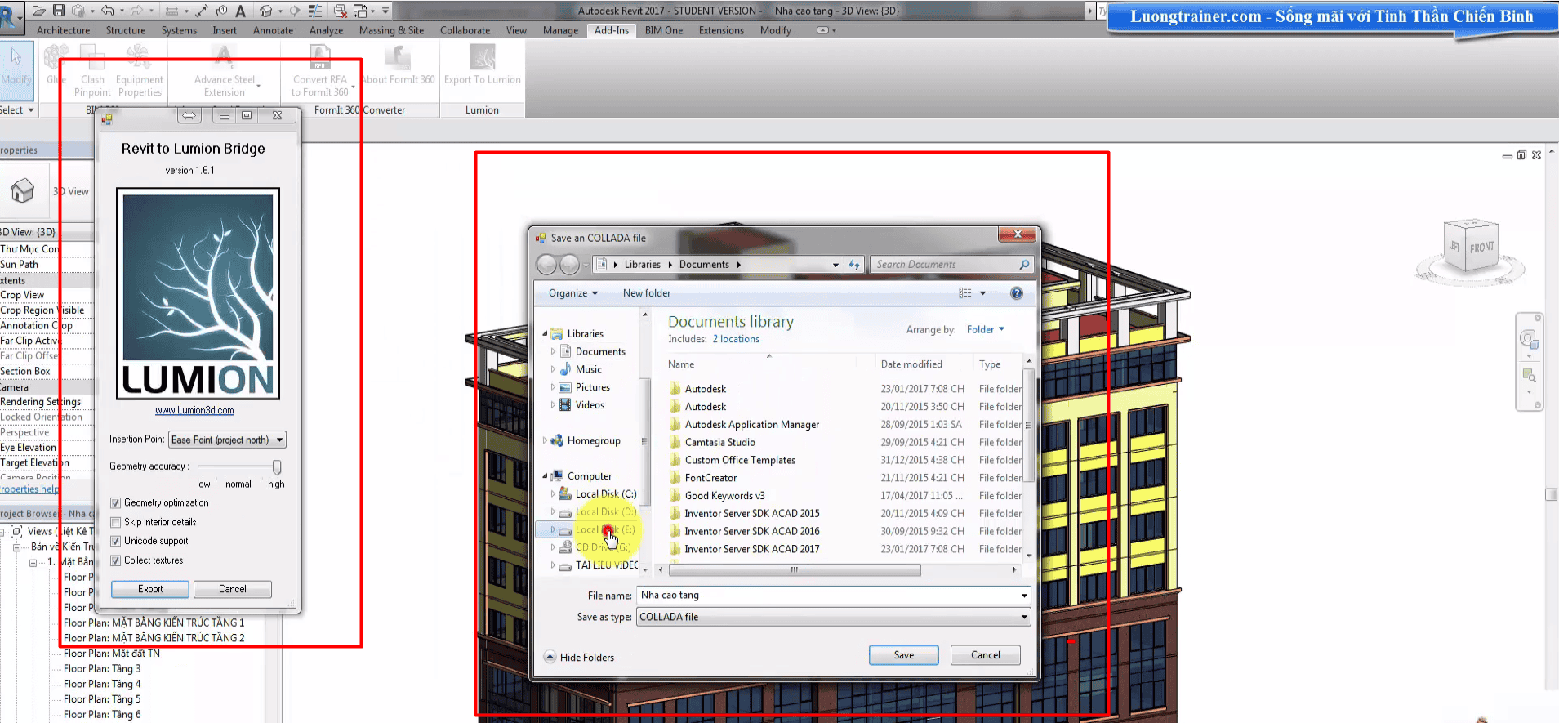The image size is (1559, 723).
Task: Select the Text 'A' tool icon
Action: [x=240, y=11]
